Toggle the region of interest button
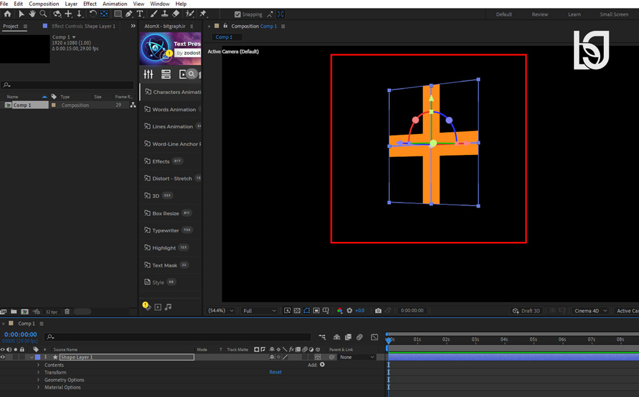Image resolution: width=639 pixels, height=397 pixels. pyautogui.click(x=316, y=311)
